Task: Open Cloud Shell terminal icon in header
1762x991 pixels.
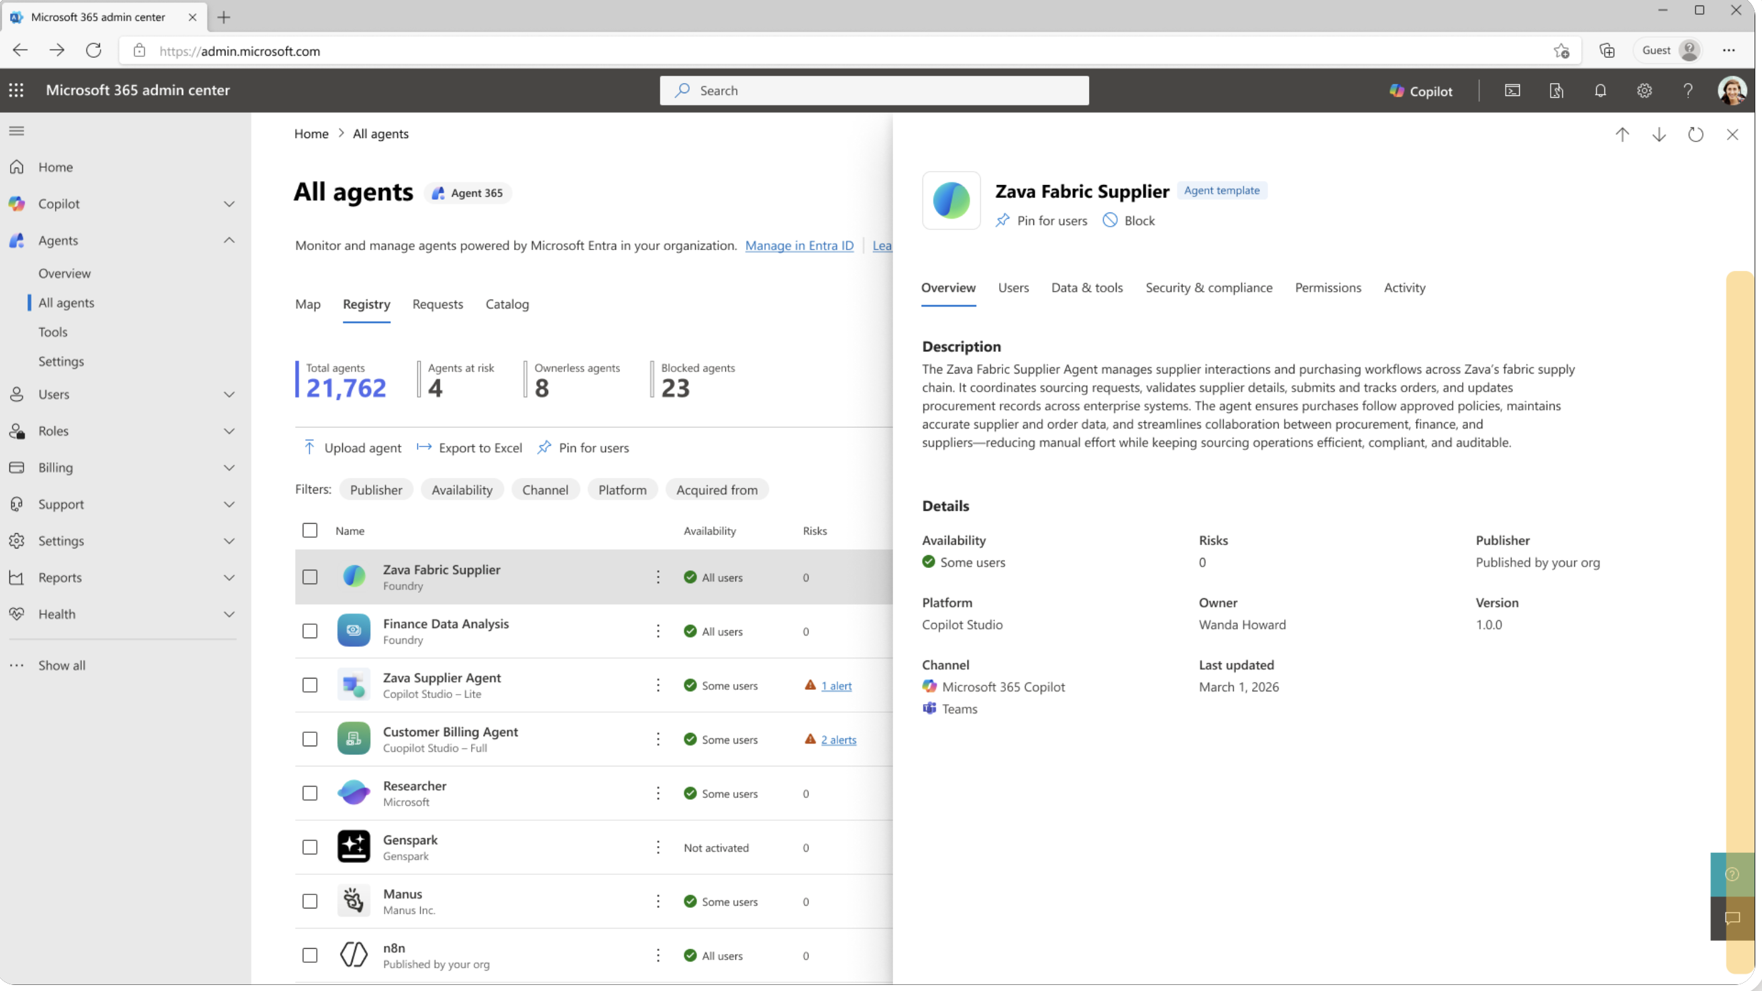Action: pyautogui.click(x=1512, y=91)
